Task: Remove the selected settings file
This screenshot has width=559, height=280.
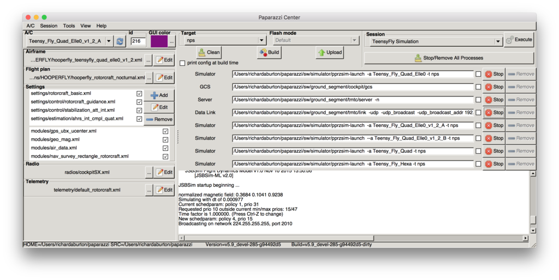Action: point(159,119)
